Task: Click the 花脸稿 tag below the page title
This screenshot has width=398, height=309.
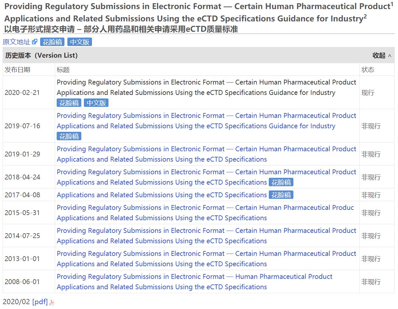Action: coord(52,42)
